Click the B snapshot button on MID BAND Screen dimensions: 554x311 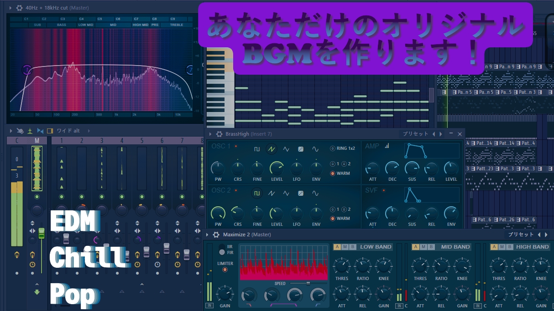(431, 246)
